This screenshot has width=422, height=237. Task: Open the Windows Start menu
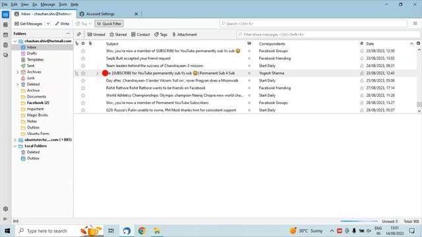click(x=7, y=231)
